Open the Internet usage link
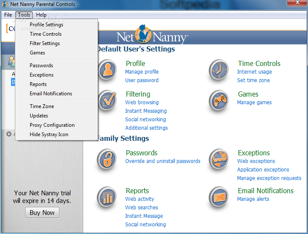 pos(255,72)
